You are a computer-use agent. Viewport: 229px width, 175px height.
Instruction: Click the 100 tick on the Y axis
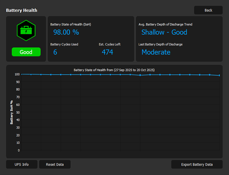coord(17,74)
